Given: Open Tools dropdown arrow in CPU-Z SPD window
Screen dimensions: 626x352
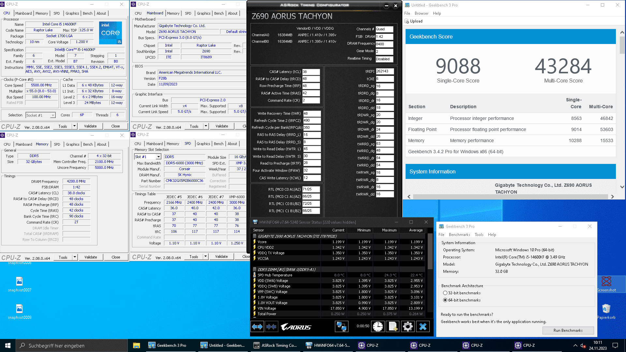Looking at the screenshot, I should (205, 257).
